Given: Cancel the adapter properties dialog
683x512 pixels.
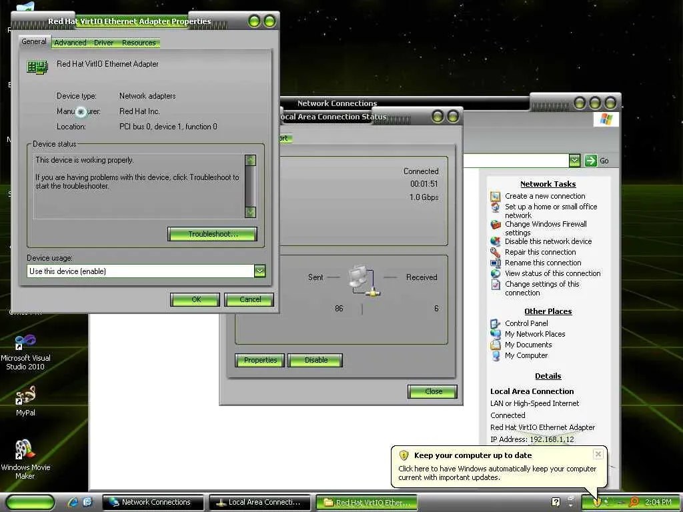Looking at the screenshot, I should tap(249, 299).
